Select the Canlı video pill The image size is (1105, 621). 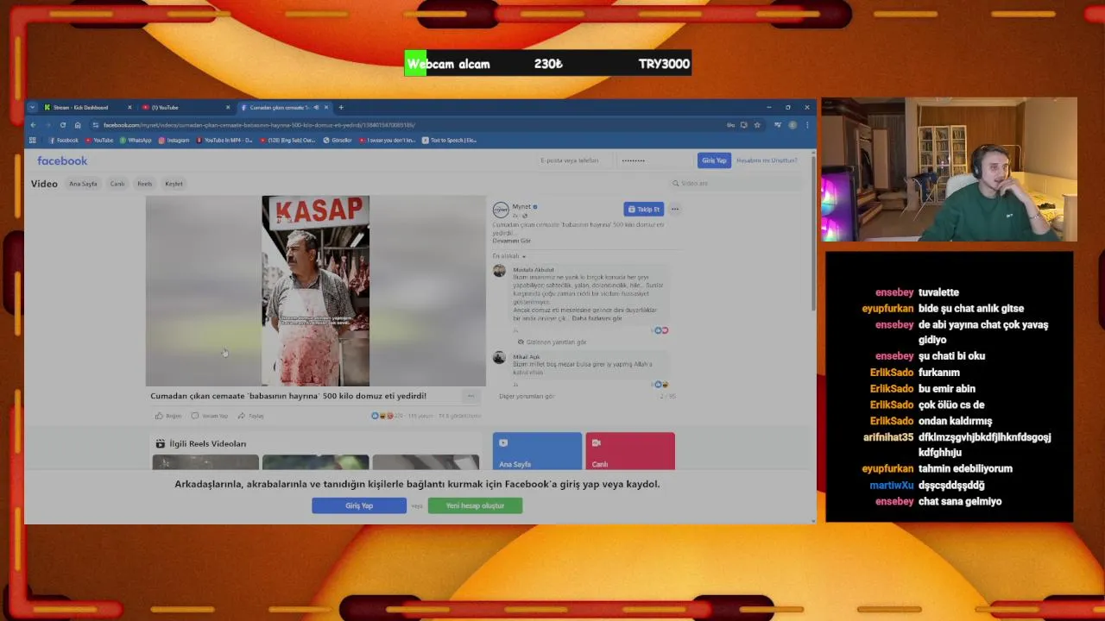pyautogui.click(x=117, y=184)
